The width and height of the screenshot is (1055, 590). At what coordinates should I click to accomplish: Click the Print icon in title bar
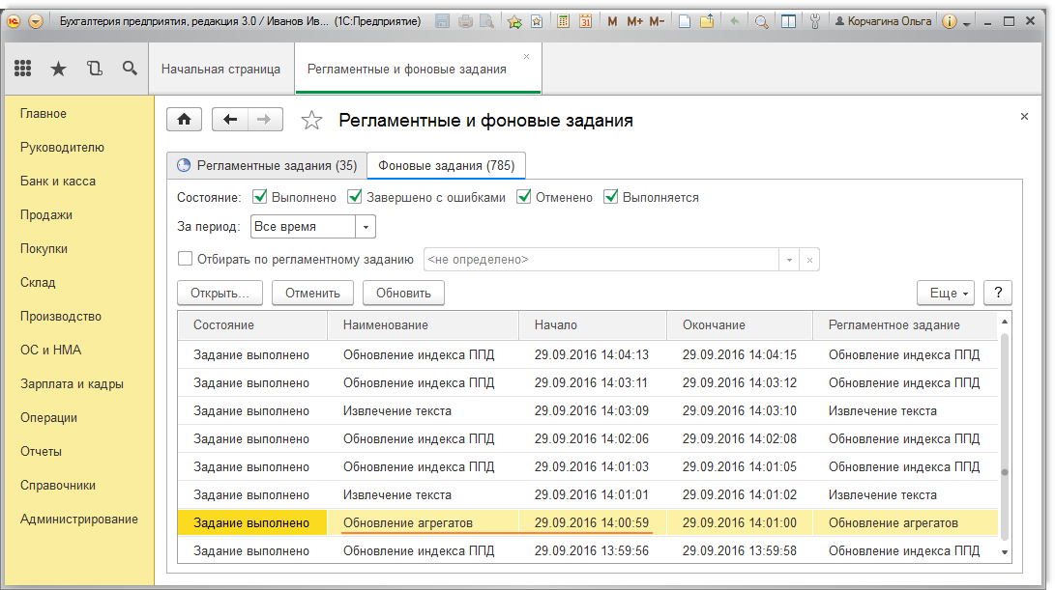point(465,21)
